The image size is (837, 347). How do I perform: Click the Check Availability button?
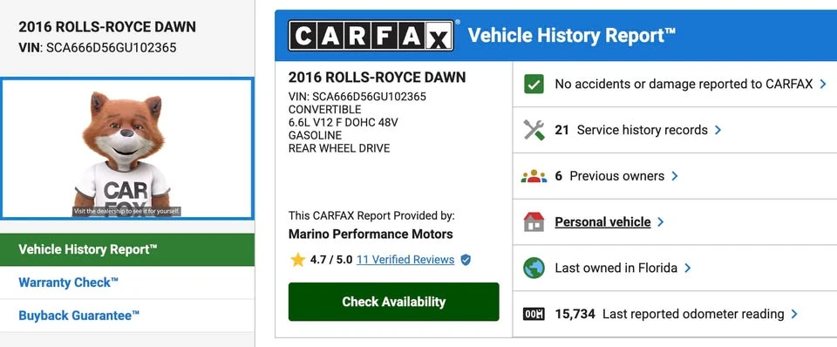tap(393, 302)
